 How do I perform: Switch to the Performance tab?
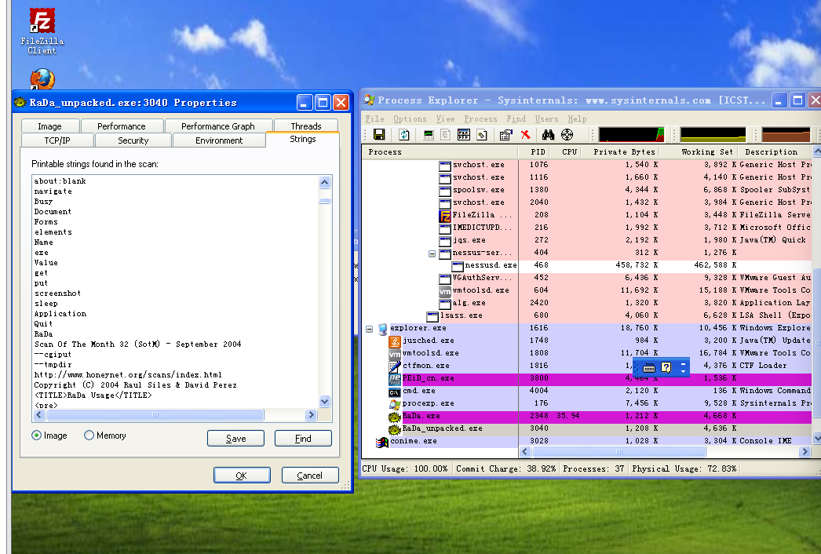(x=122, y=126)
